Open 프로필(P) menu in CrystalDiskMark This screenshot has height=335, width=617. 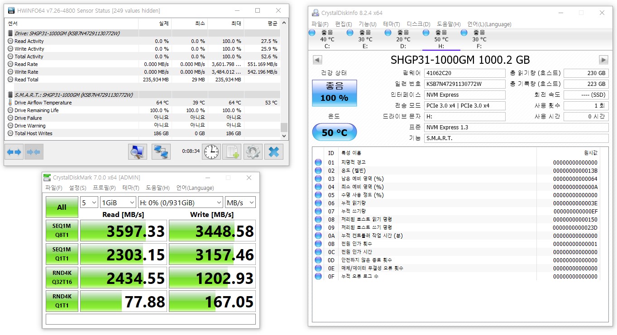pos(104,188)
